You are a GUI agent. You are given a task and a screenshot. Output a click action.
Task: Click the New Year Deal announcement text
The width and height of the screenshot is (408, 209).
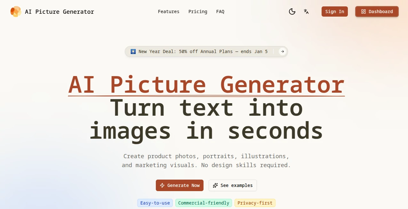pos(203,51)
